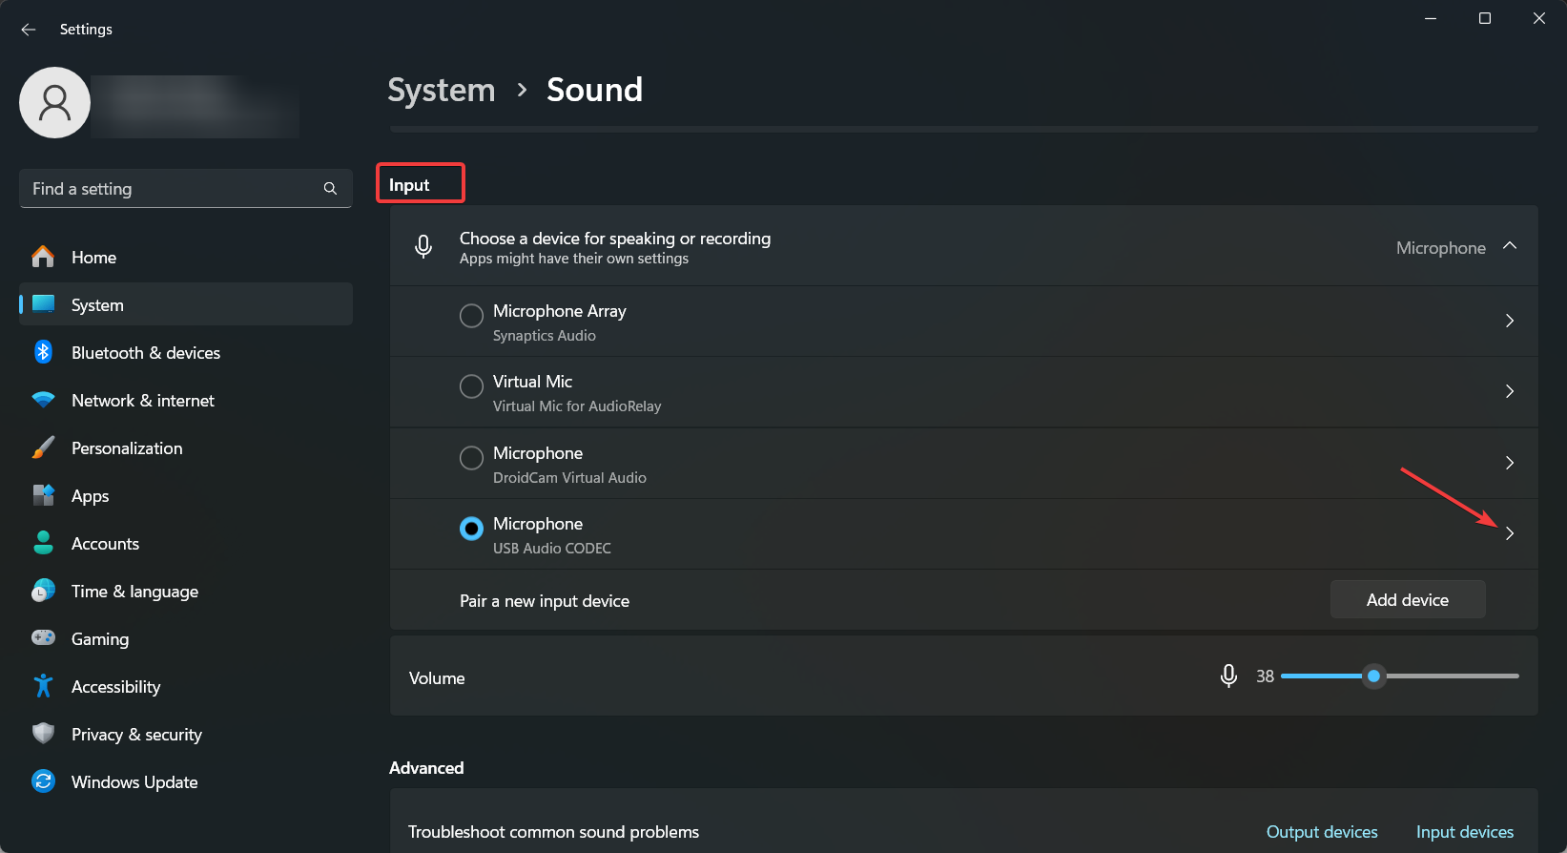Select the DroidCam Virtual Audio microphone radio

tap(471, 458)
